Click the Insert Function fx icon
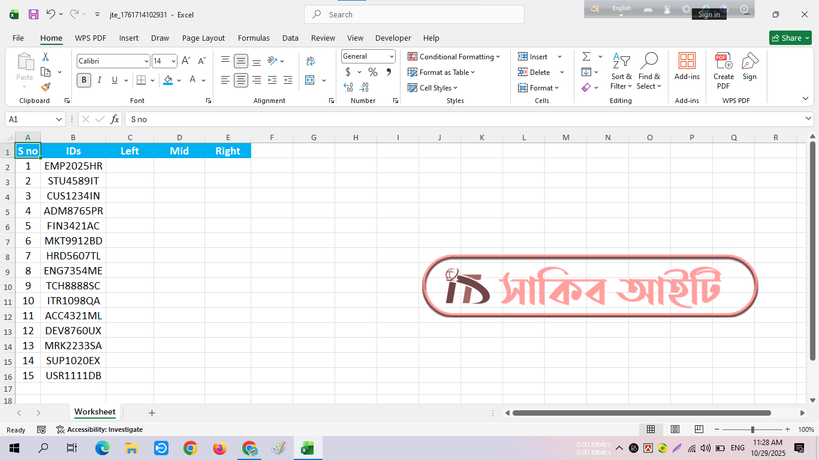Screen dimensions: 819x460 point(115,119)
